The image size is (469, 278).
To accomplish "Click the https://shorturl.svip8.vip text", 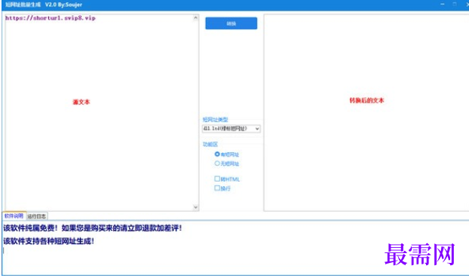I will click(51, 18).
